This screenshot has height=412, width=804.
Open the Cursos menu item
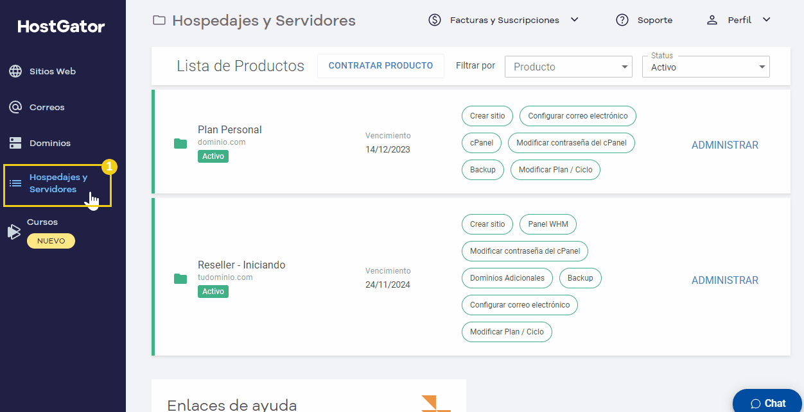(42, 222)
